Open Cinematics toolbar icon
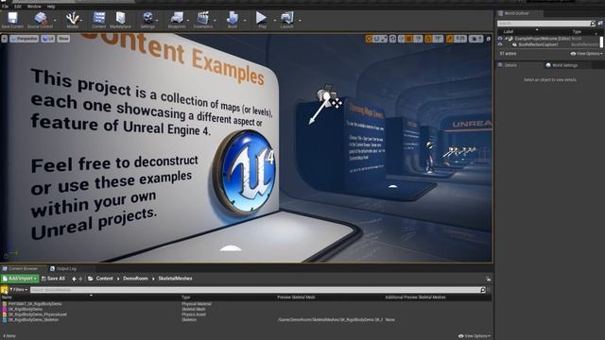605x340 pixels. (203, 20)
